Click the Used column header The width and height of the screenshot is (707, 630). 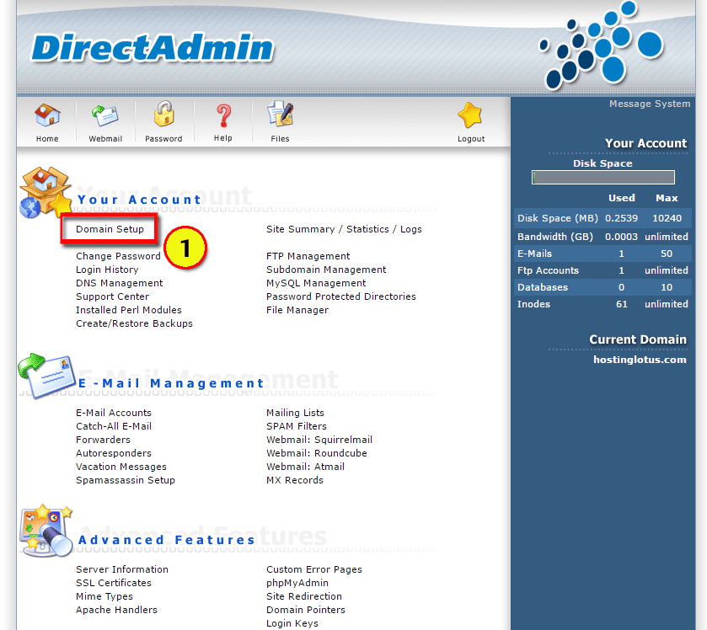pyautogui.click(x=621, y=198)
